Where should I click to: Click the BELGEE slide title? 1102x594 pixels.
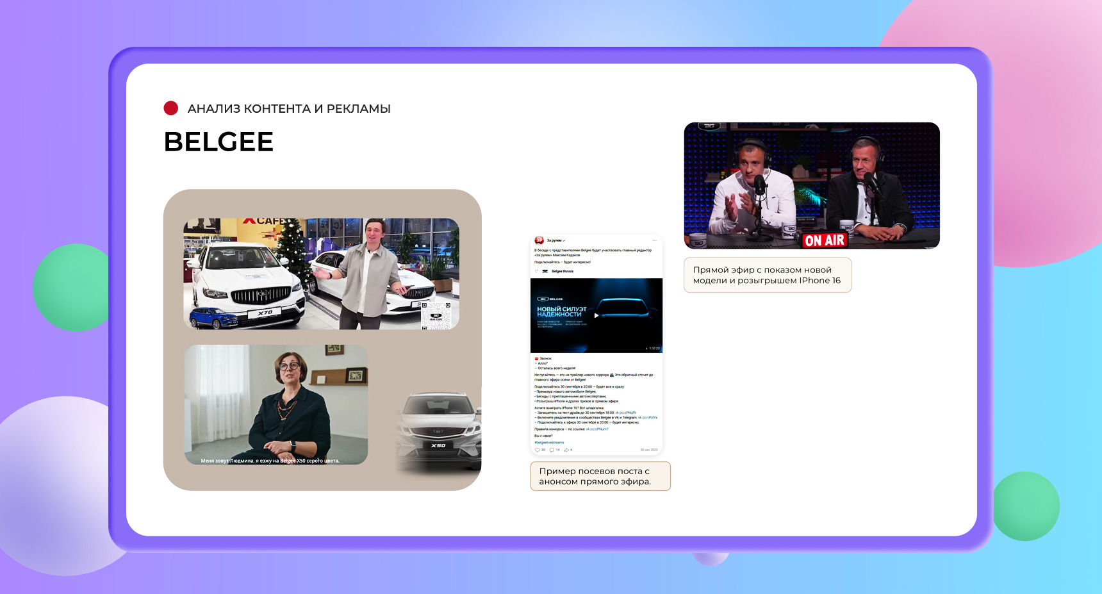click(218, 142)
